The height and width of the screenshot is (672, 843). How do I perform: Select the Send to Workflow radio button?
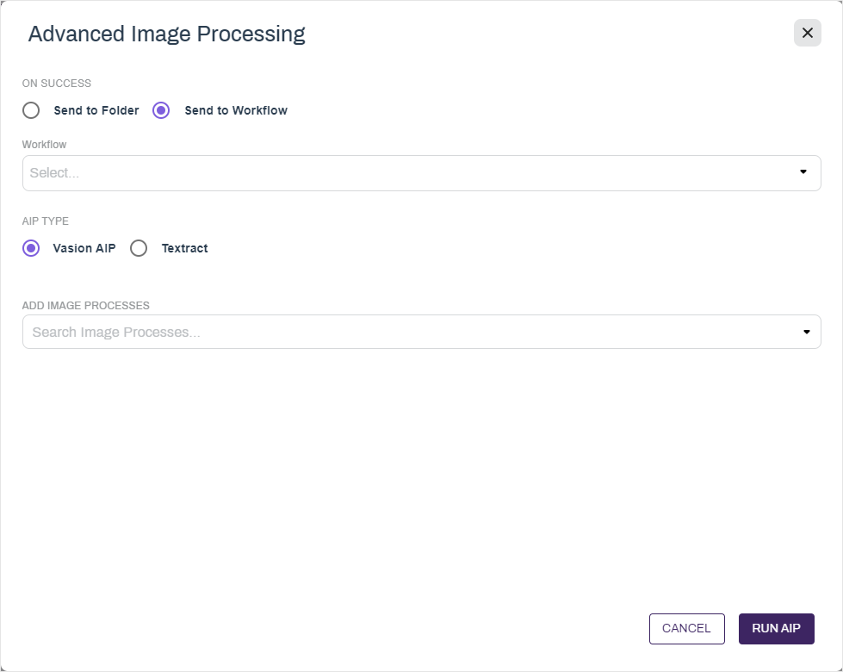[161, 110]
